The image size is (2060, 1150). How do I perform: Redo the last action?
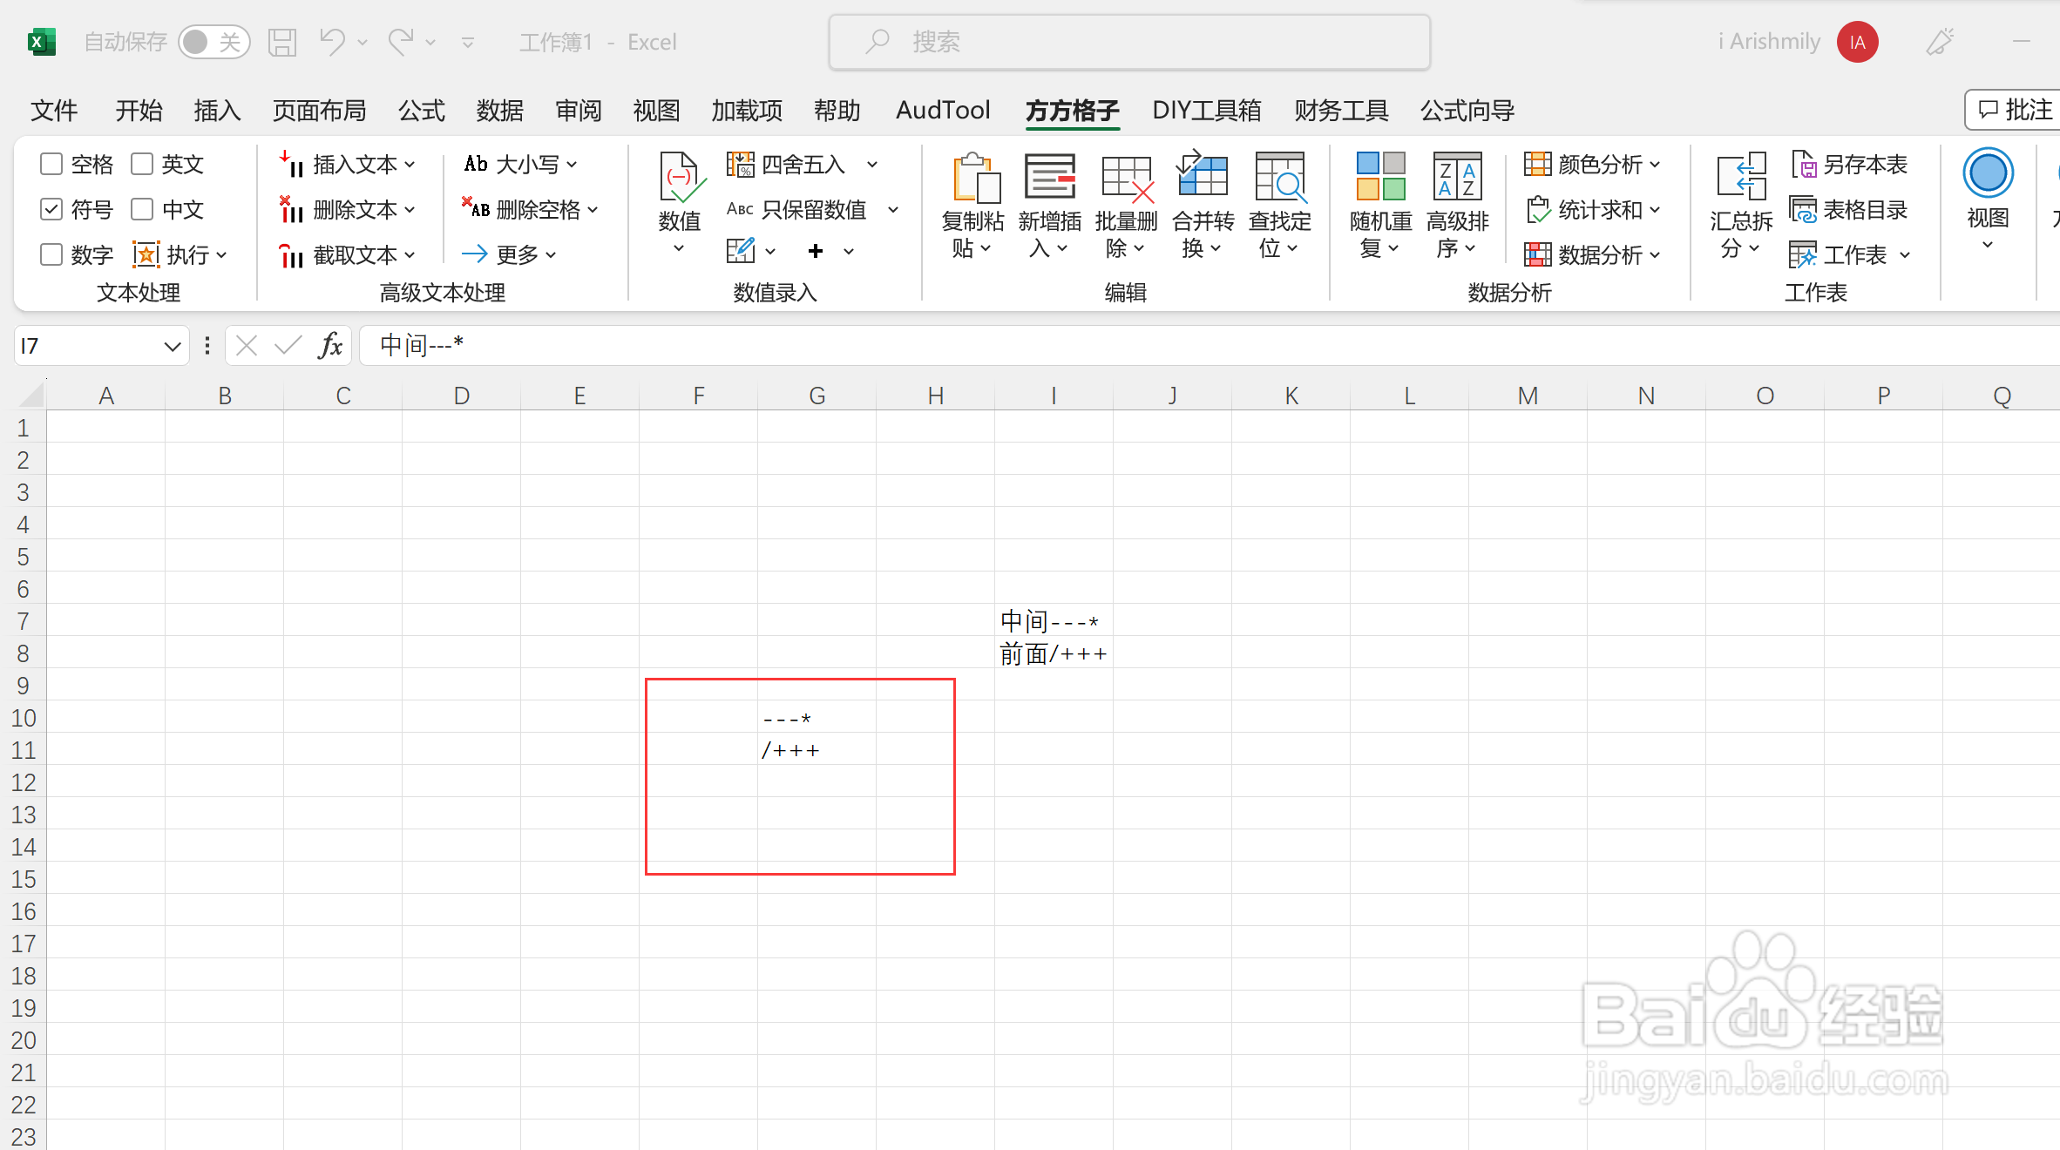click(401, 41)
